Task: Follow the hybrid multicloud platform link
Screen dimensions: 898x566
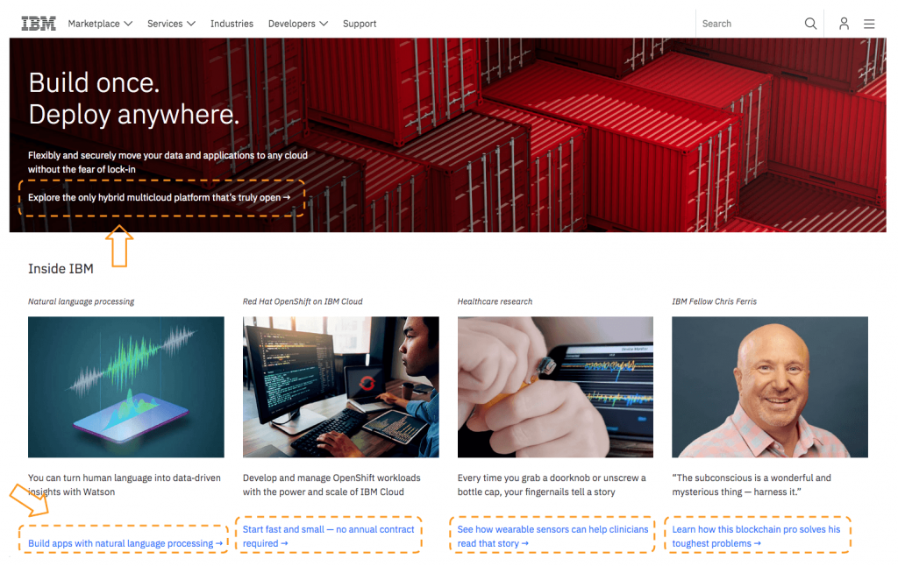Action: pos(160,197)
